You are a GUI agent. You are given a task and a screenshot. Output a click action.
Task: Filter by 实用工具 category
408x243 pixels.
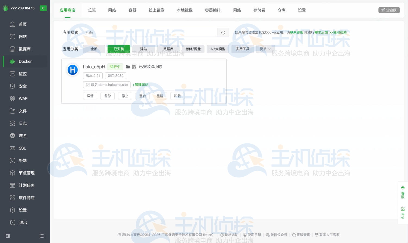[x=243, y=49]
